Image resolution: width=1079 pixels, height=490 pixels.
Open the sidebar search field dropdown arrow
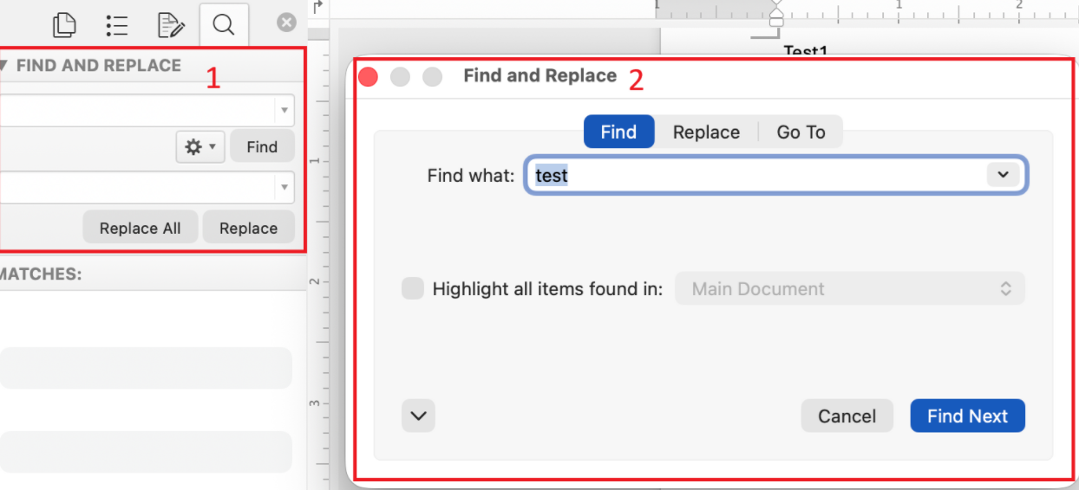coord(284,111)
